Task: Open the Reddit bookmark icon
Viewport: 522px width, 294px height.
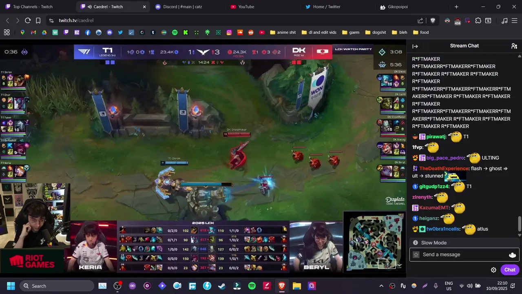Action: point(251,32)
